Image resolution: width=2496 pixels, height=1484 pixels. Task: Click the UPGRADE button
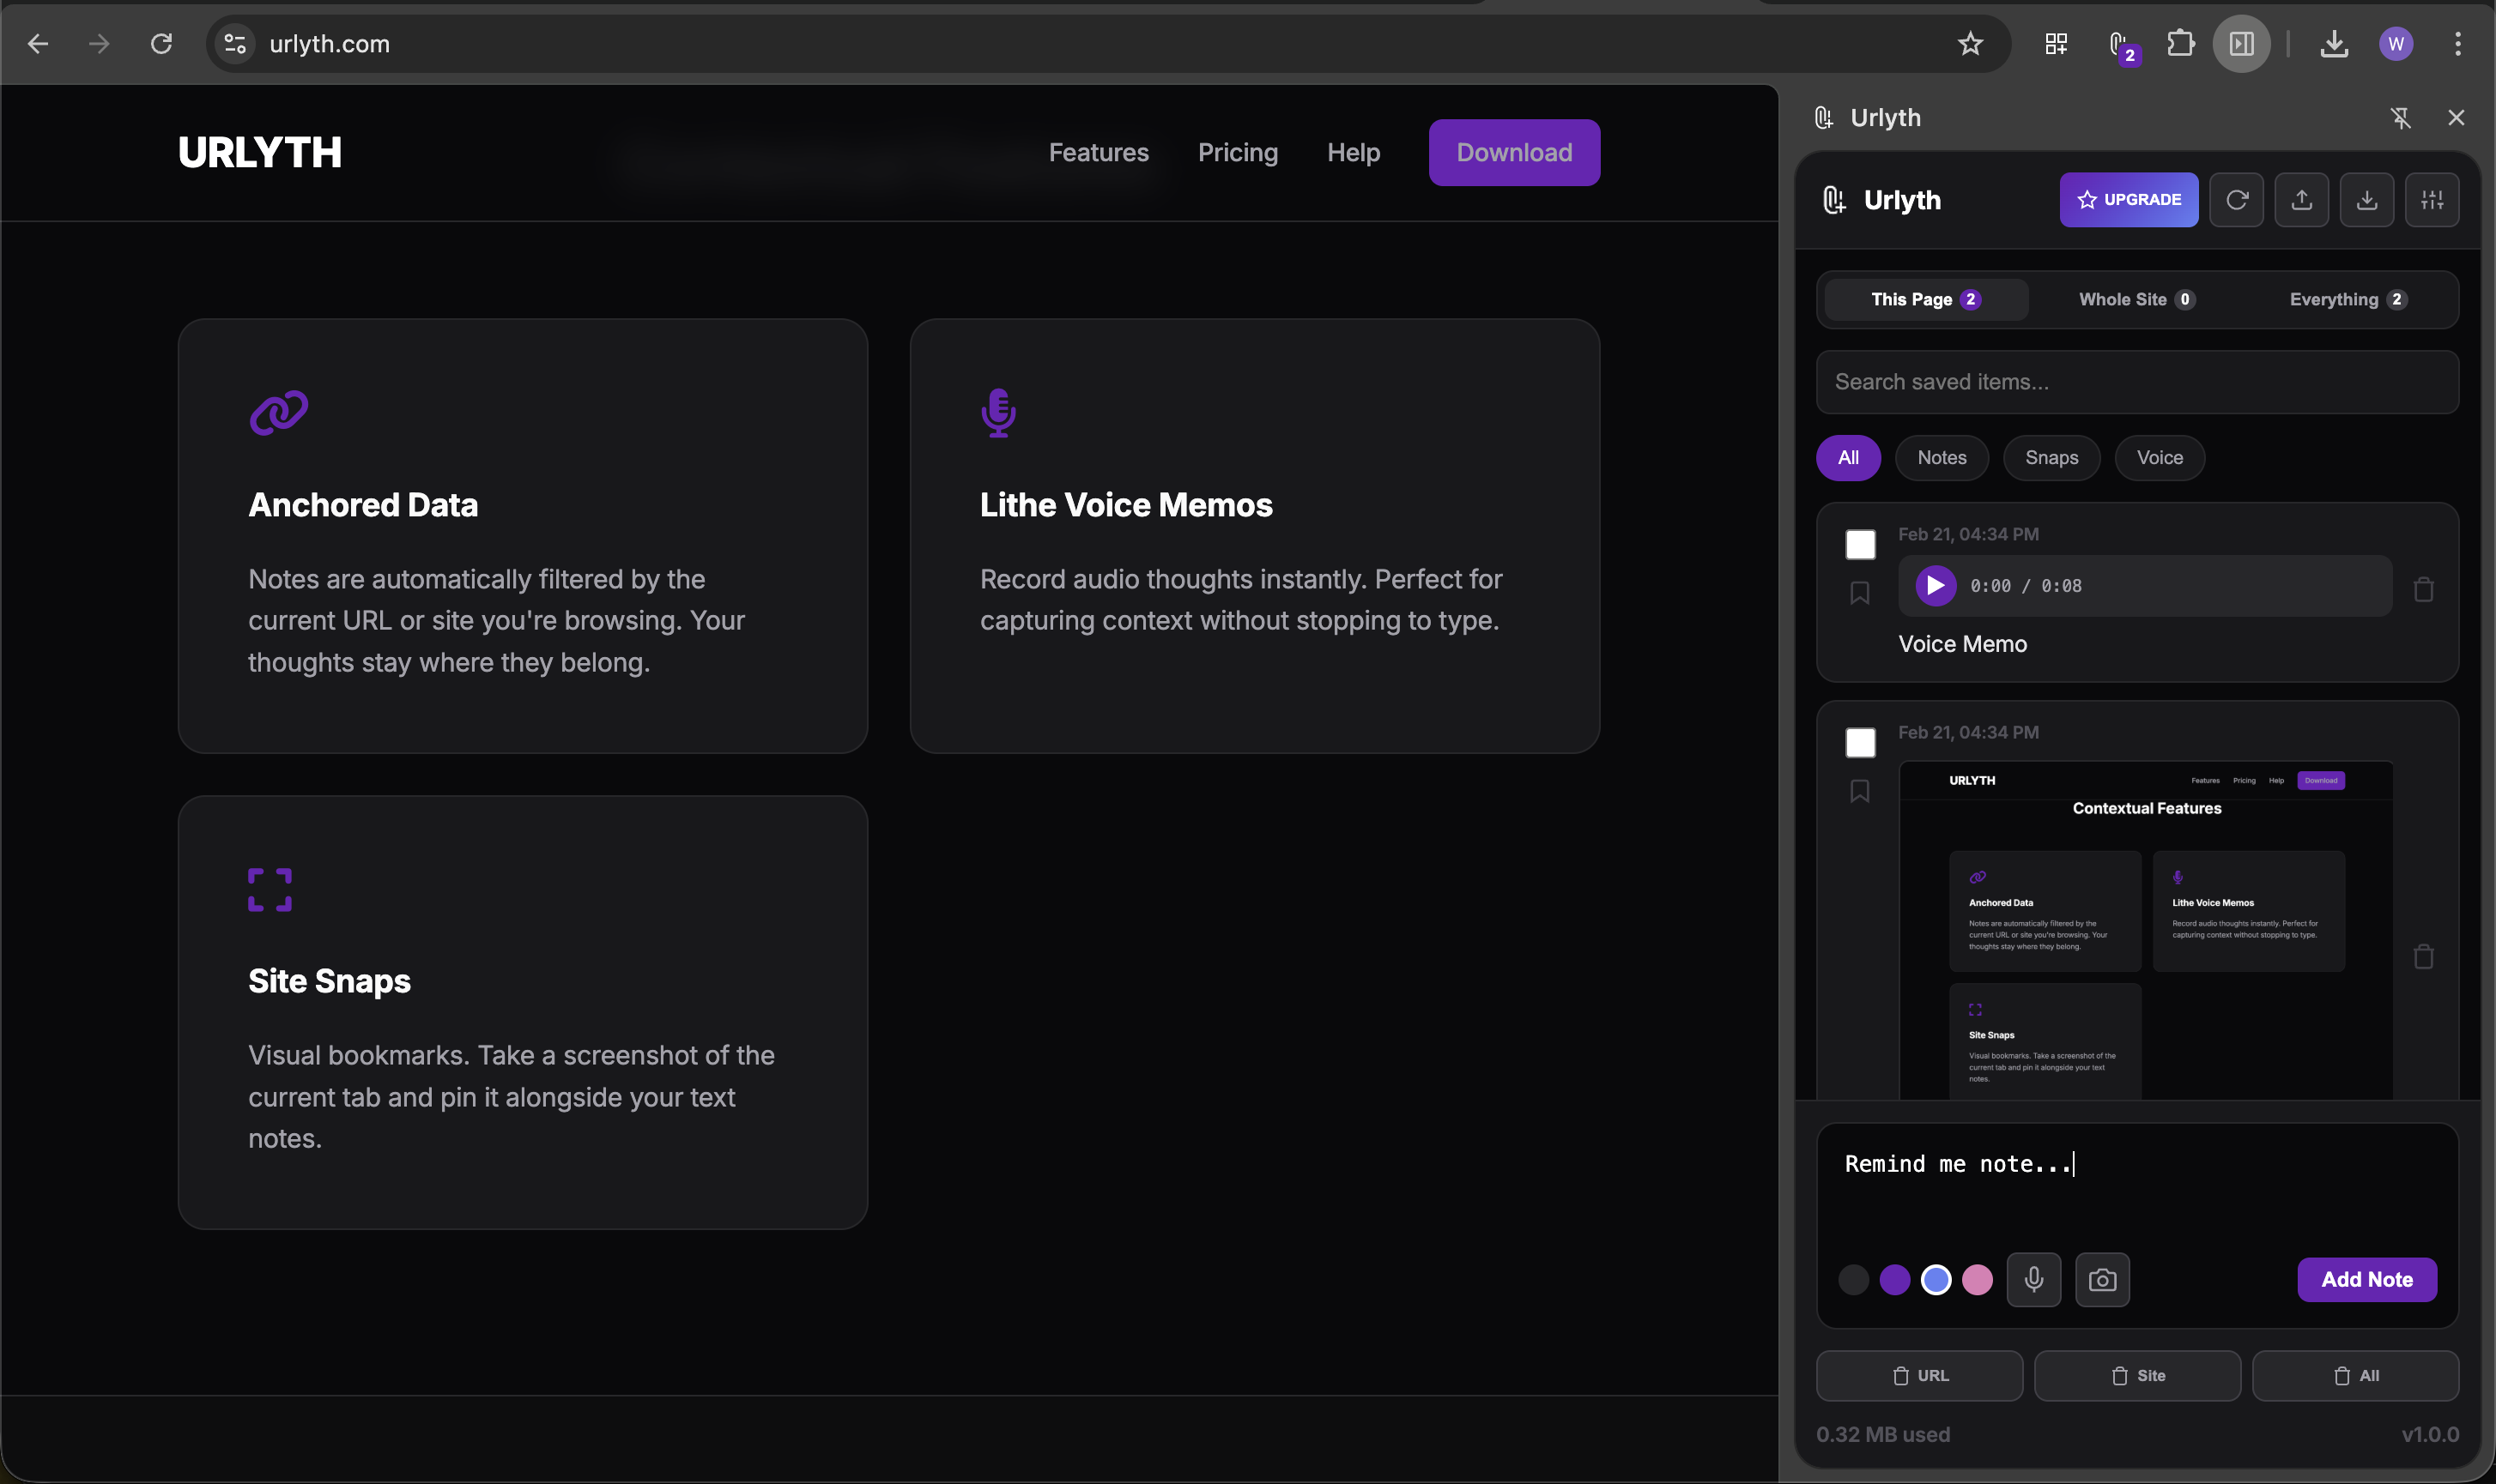point(2128,199)
